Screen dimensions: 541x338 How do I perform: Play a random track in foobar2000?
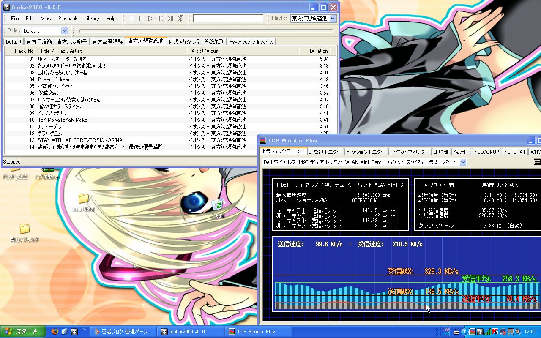(180, 19)
